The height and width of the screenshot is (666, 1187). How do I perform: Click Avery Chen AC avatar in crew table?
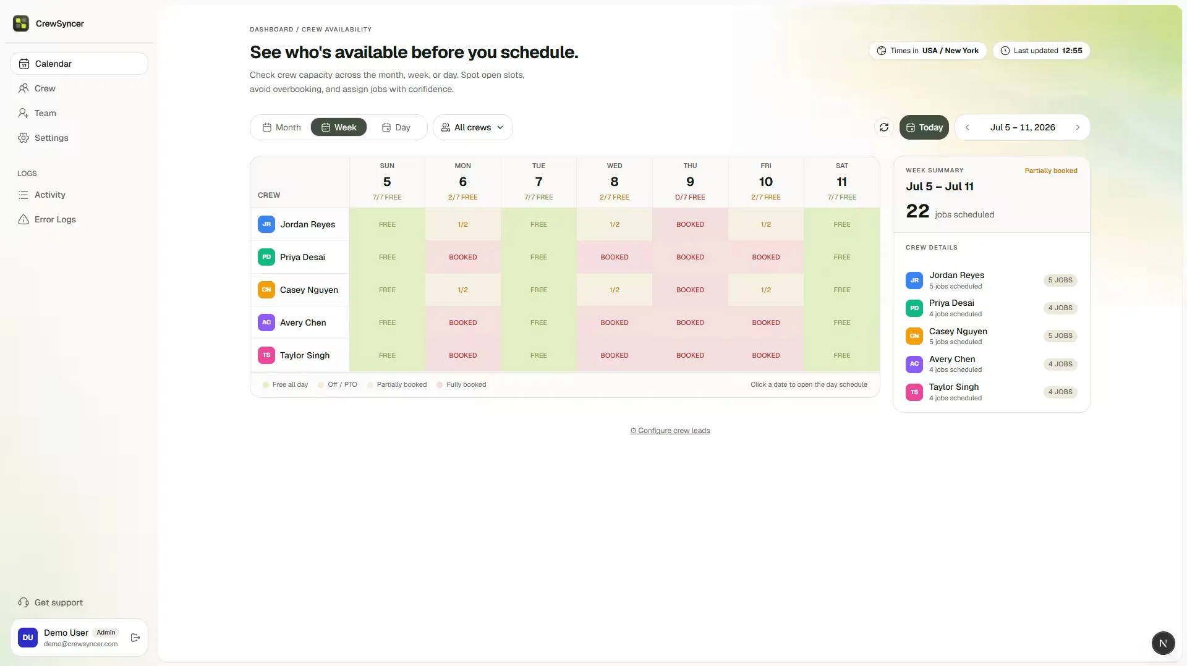click(x=266, y=322)
